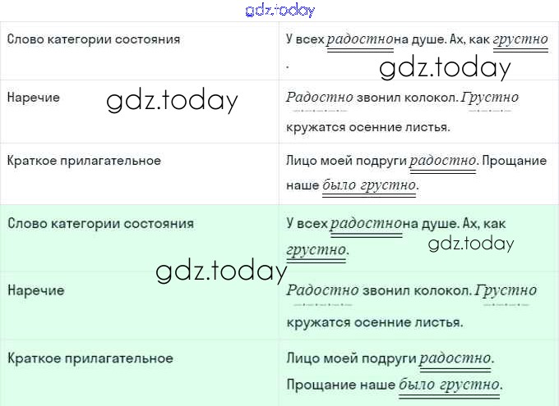Viewport: 559px width, 406px height.
Task: Click "радостно" after "Лицо моей подруги" in green table
Action: pos(455,358)
